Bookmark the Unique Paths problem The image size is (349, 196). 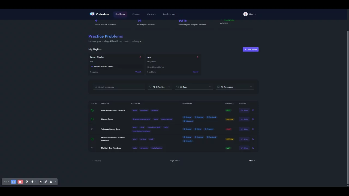pos(253,119)
